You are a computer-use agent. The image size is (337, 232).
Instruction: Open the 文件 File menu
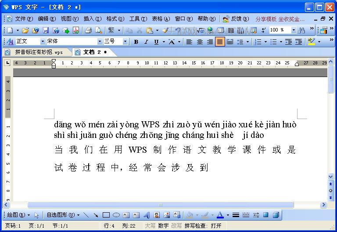point(24,19)
